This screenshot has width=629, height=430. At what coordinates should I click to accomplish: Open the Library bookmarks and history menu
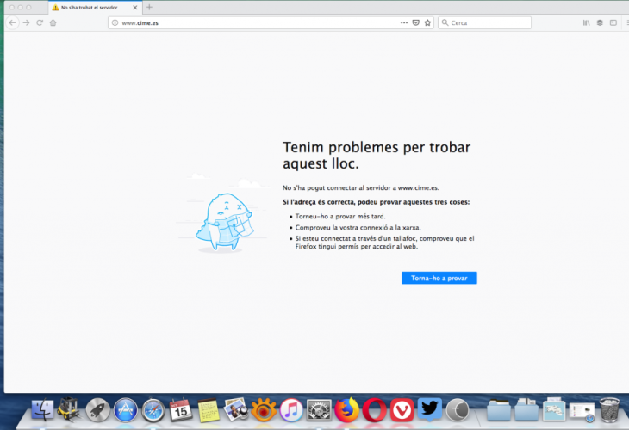click(587, 22)
